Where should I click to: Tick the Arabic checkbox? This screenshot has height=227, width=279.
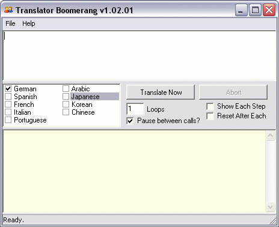click(66, 88)
